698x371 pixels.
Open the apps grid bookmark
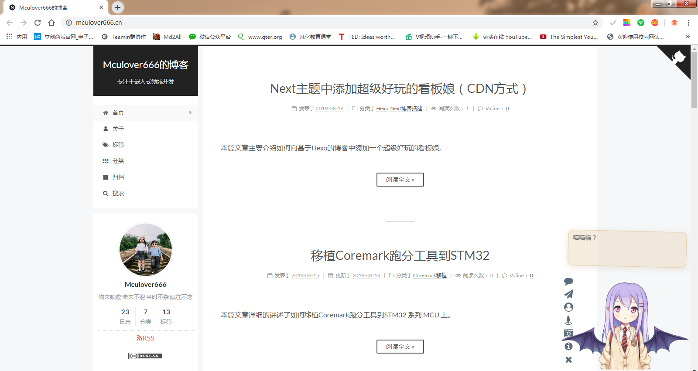pos(17,37)
